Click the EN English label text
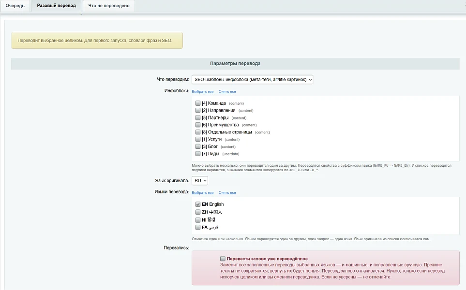Viewport: 466px width, 290px height. (x=213, y=204)
